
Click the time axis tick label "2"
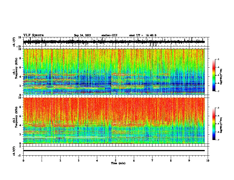[x=60, y=161]
